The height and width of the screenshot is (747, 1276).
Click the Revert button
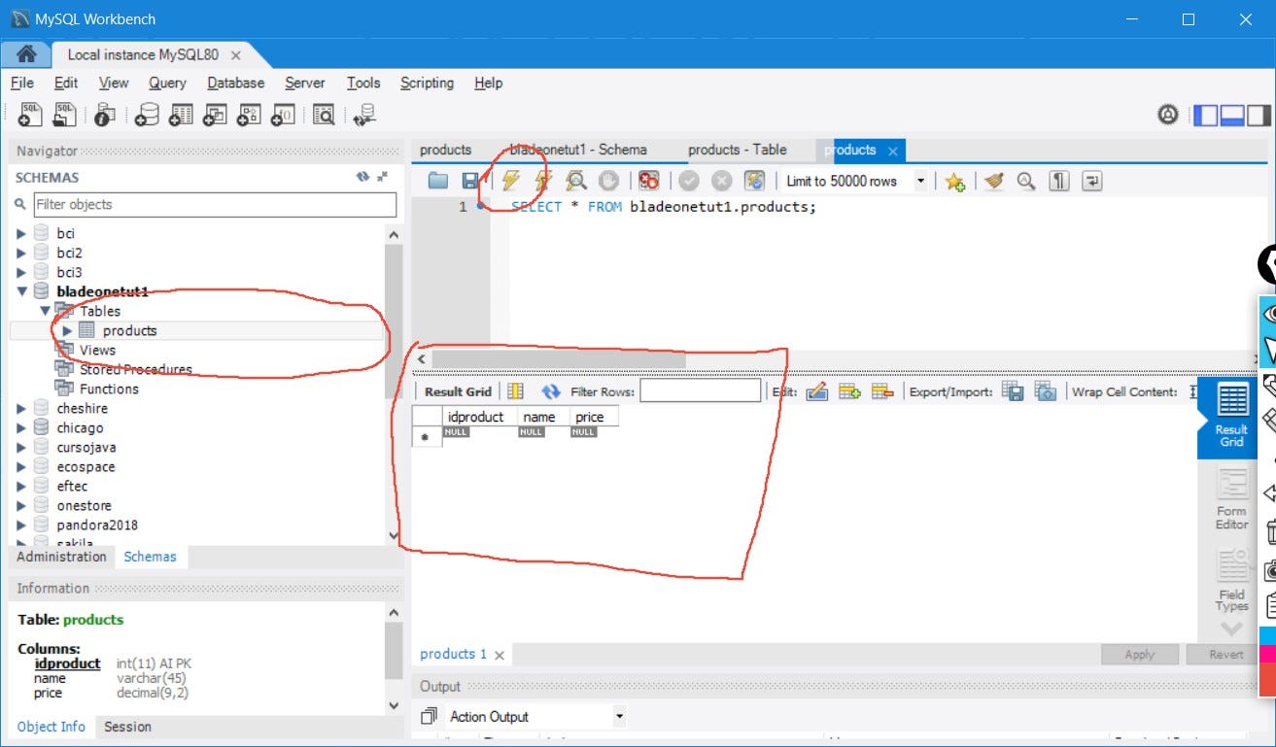point(1225,654)
